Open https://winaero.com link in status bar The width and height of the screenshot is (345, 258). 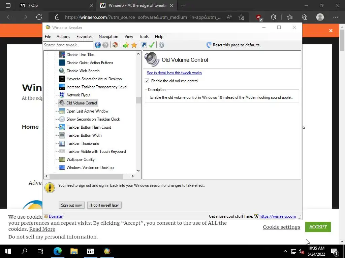coord(278,216)
